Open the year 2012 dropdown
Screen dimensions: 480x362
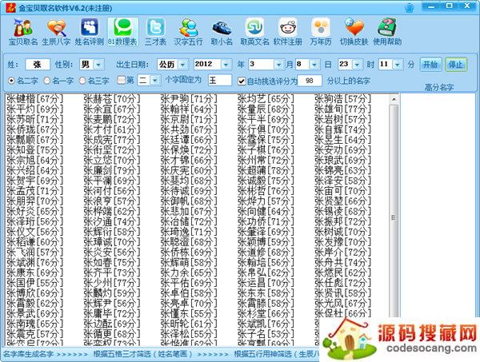[226, 65]
